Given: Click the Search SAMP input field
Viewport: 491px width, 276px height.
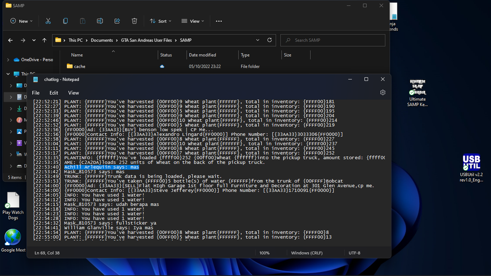Looking at the screenshot, I should [333, 40].
